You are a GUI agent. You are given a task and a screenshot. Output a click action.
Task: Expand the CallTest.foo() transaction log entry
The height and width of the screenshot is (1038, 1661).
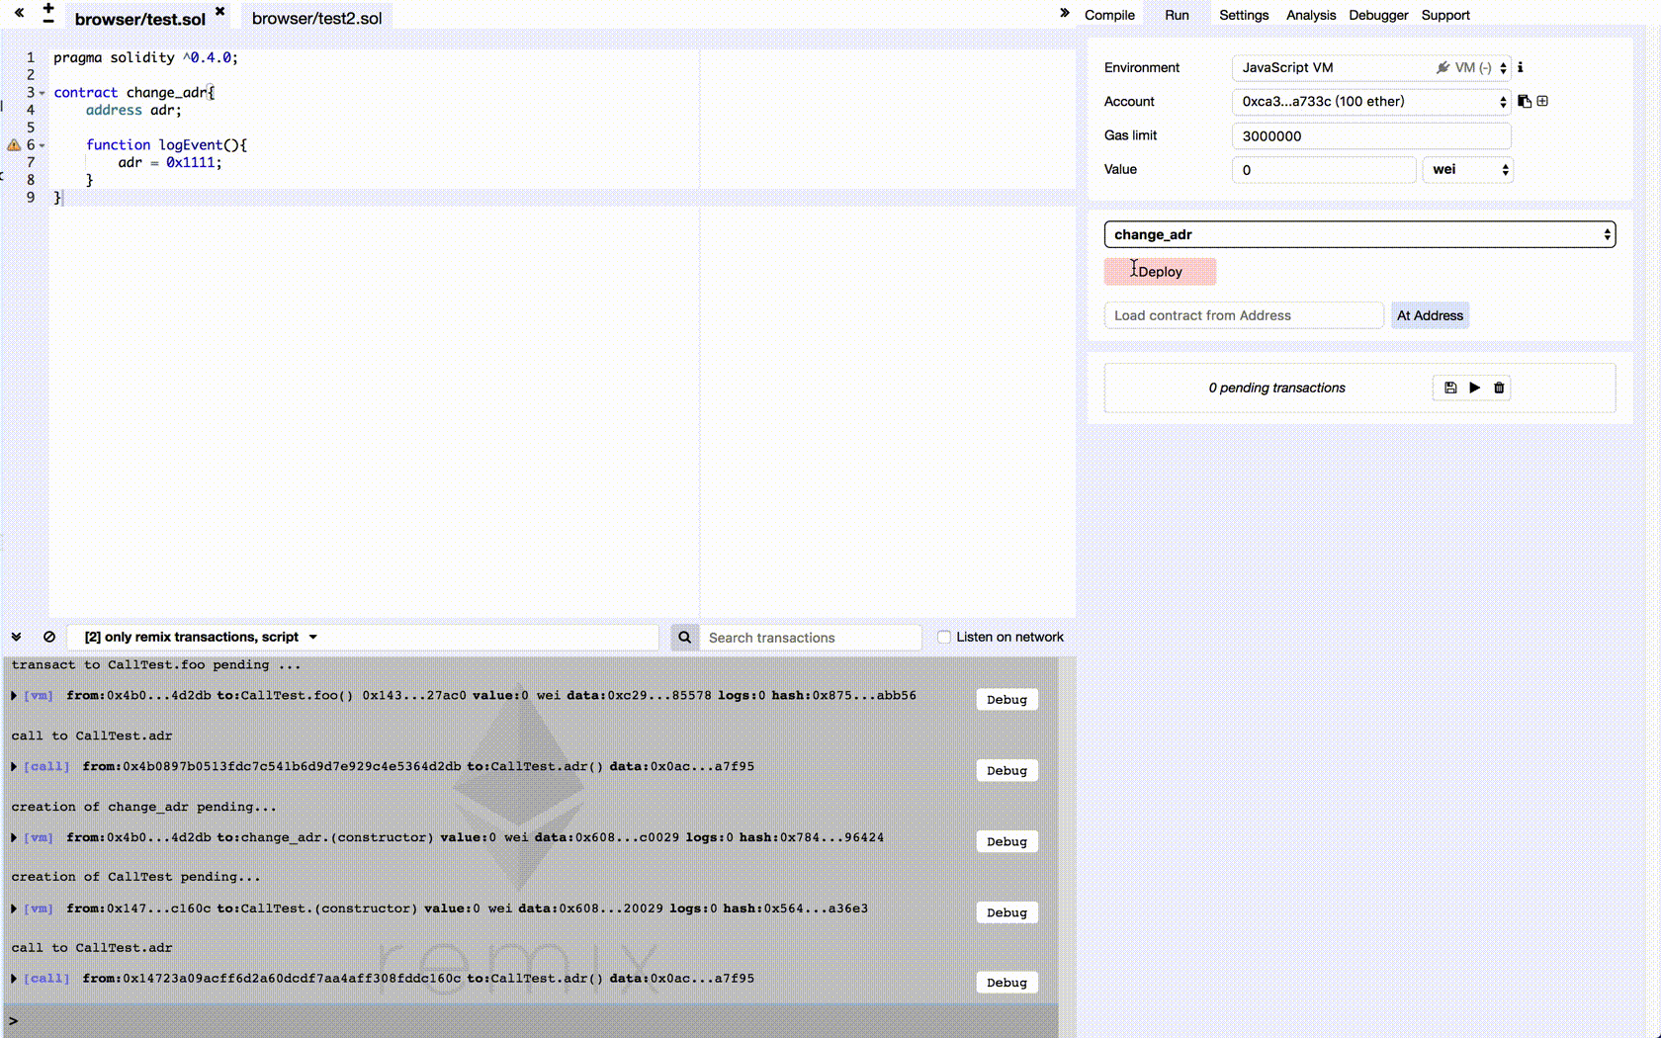click(x=14, y=695)
